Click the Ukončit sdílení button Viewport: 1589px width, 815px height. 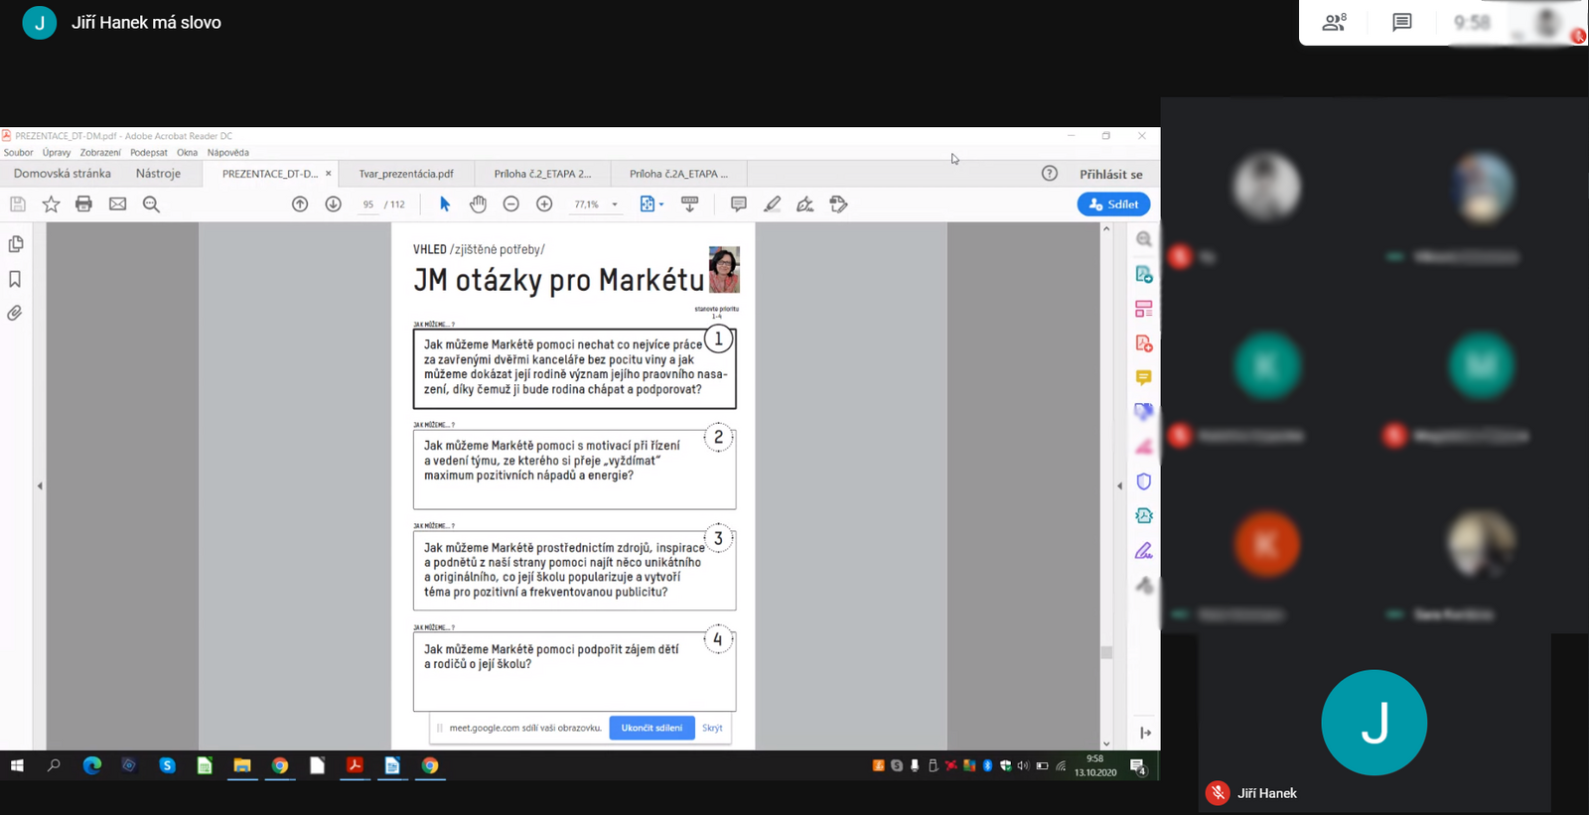(x=651, y=728)
